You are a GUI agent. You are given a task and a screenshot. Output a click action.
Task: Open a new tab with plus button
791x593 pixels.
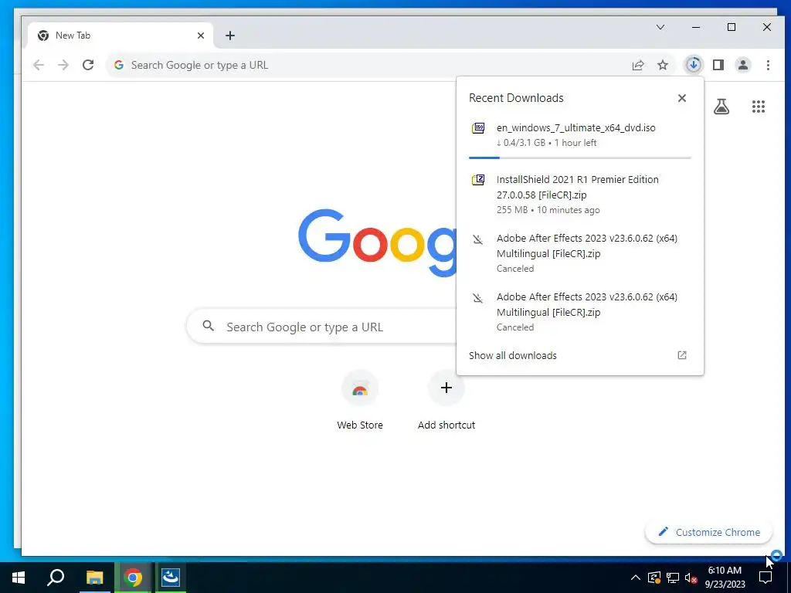tap(230, 36)
